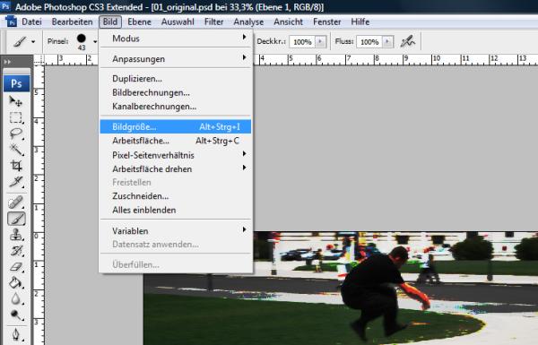Select the History Brush tool
This screenshot has width=538, height=345.
tap(16, 251)
